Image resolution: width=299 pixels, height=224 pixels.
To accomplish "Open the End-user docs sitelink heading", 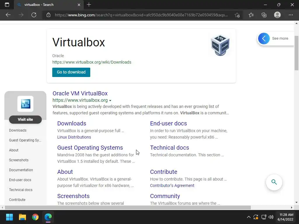I will coord(168,123).
